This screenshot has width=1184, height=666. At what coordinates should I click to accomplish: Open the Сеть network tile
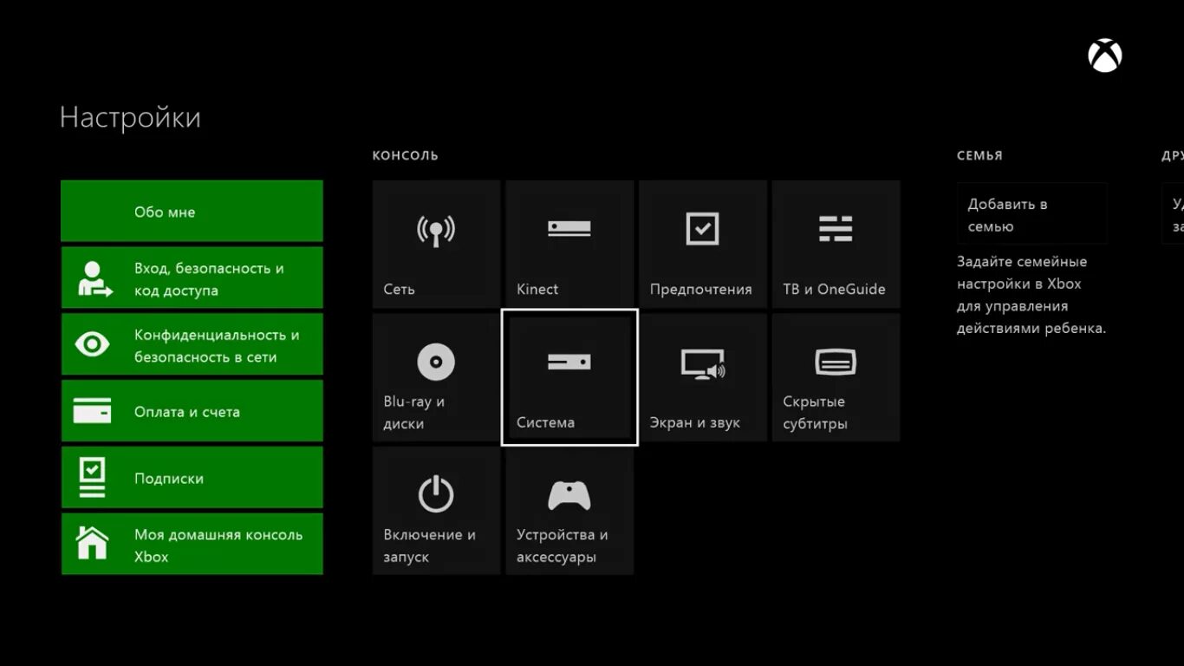coord(436,244)
